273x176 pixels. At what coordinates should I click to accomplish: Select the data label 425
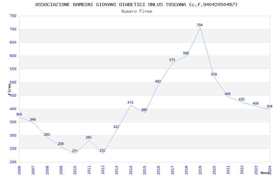242,99
